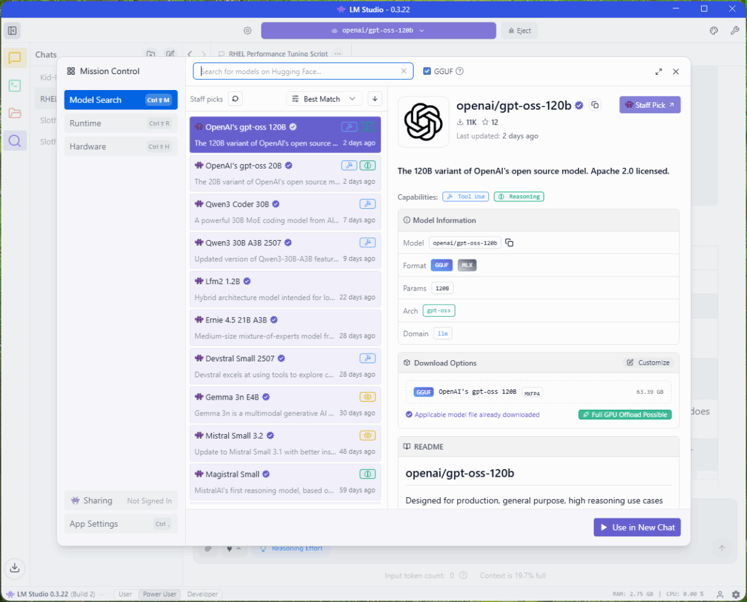Viewport: 747px width, 602px height.
Task: Open the Runtime tab in Mission Control
Action: (x=120, y=123)
